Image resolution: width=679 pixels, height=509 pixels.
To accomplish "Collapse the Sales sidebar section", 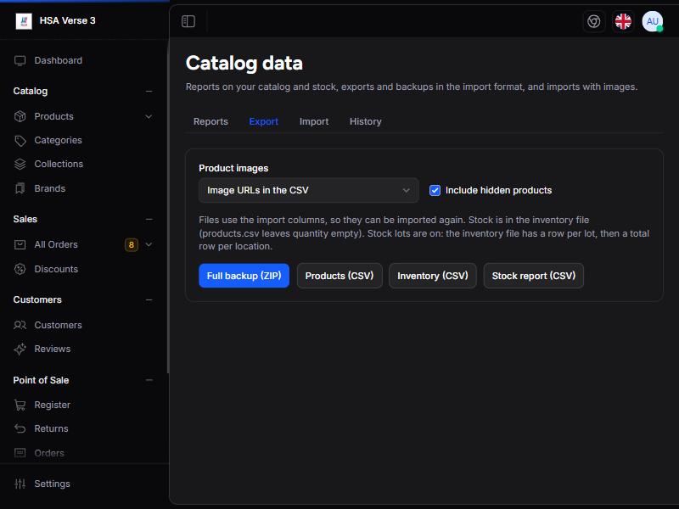I will [149, 220].
